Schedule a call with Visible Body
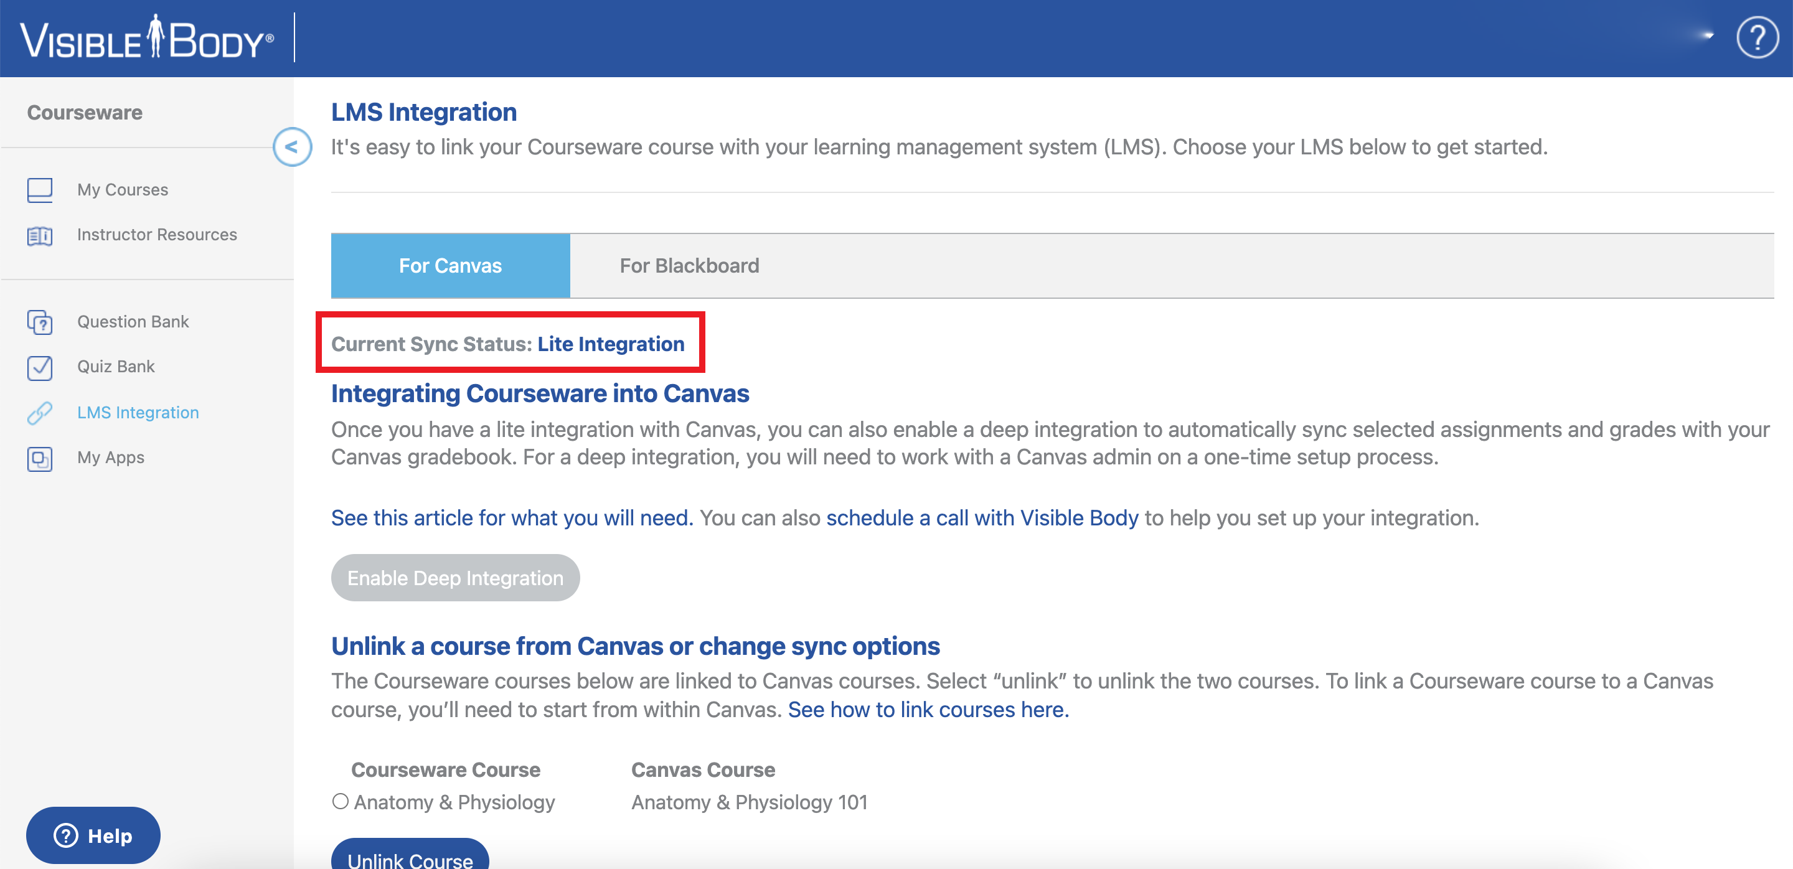This screenshot has width=1793, height=869. (x=983, y=518)
